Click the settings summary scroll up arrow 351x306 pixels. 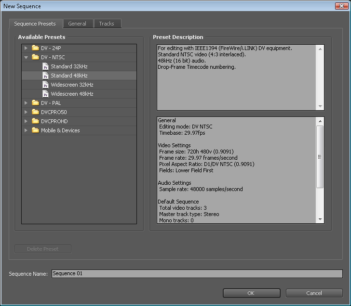320,121
